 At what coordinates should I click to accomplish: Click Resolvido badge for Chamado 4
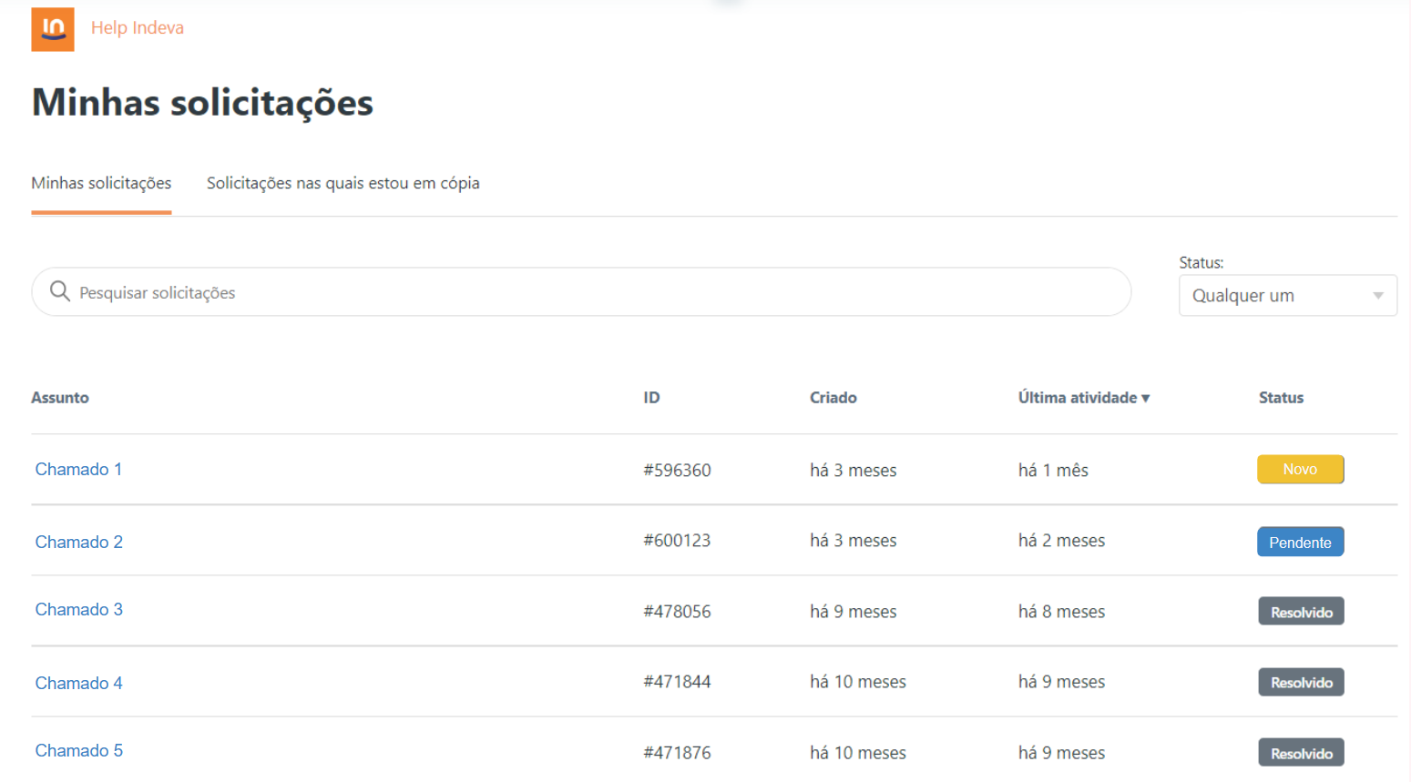1301,683
